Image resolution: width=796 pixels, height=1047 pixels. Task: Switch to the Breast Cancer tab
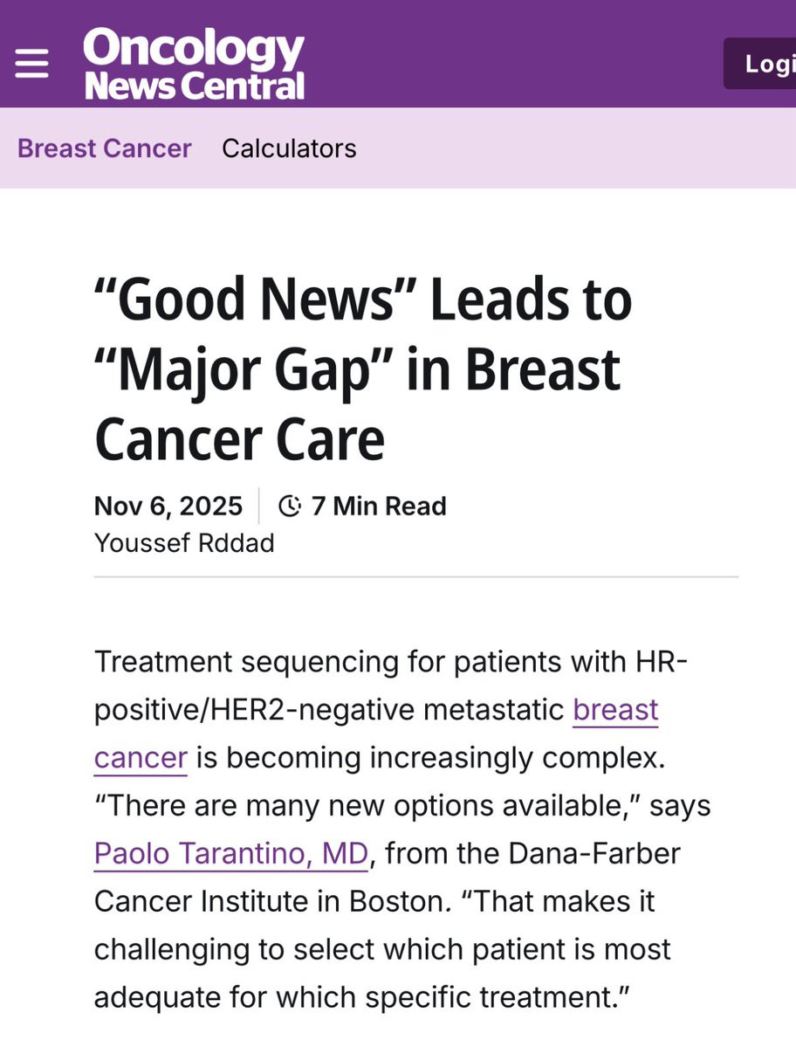click(104, 148)
